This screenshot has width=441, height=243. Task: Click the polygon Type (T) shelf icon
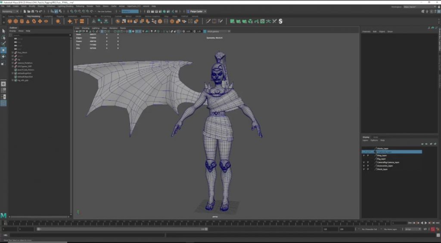click(x=76, y=22)
